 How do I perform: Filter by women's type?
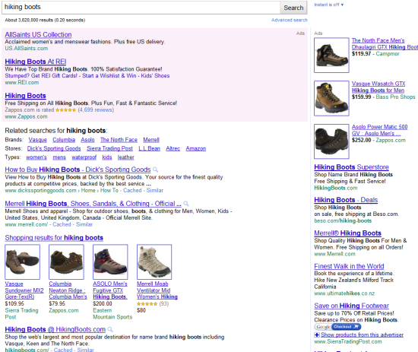coord(36,157)
